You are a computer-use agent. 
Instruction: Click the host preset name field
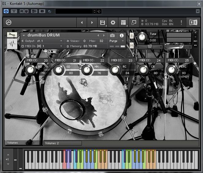tap(74, 11)
